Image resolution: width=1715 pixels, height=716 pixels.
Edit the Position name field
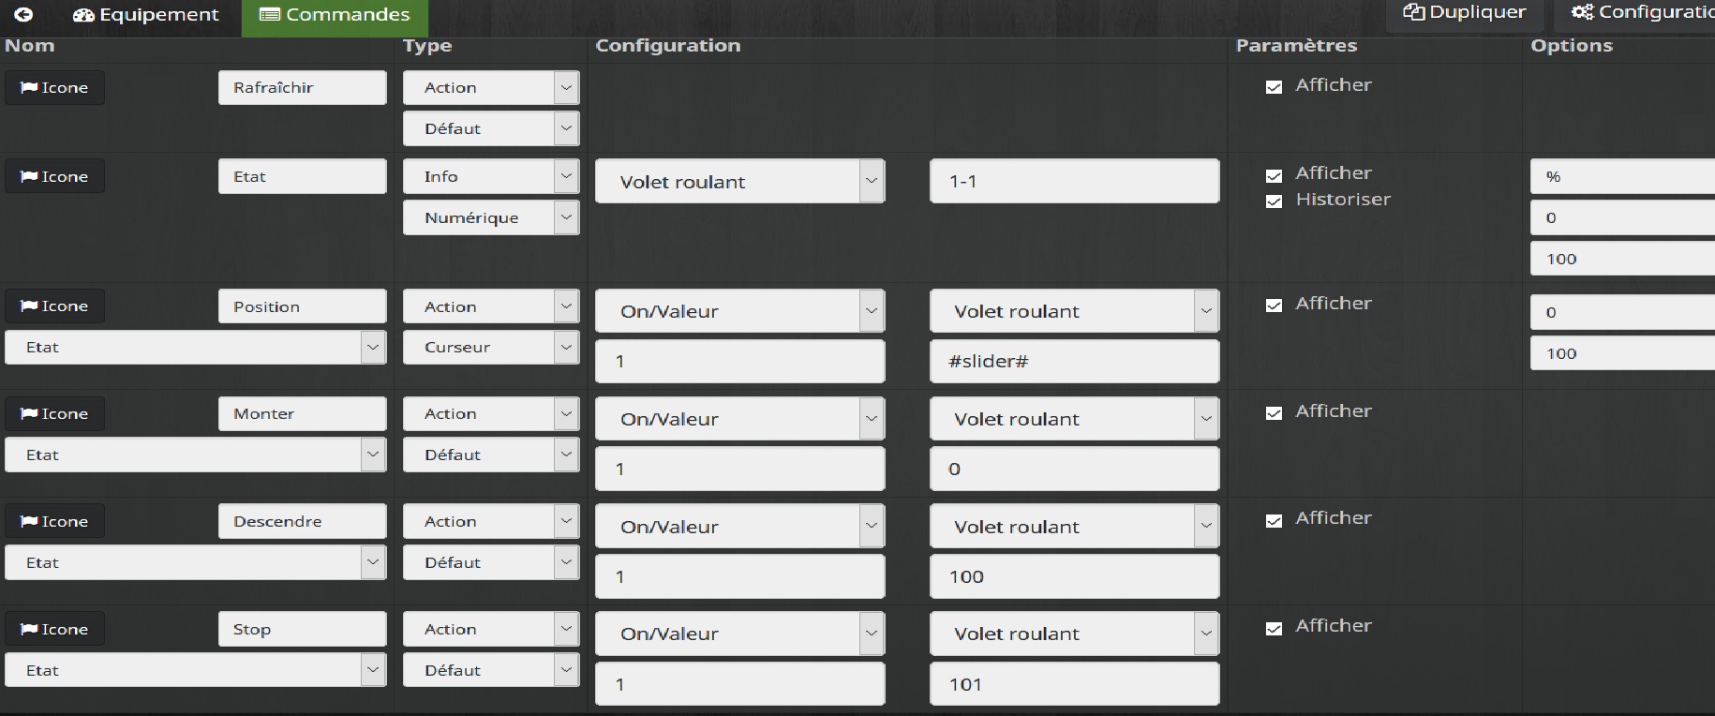tap(302, 306)
